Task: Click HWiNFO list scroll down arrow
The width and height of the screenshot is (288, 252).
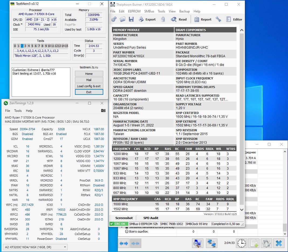Action: pyautogui.click(x=285, y=234)
